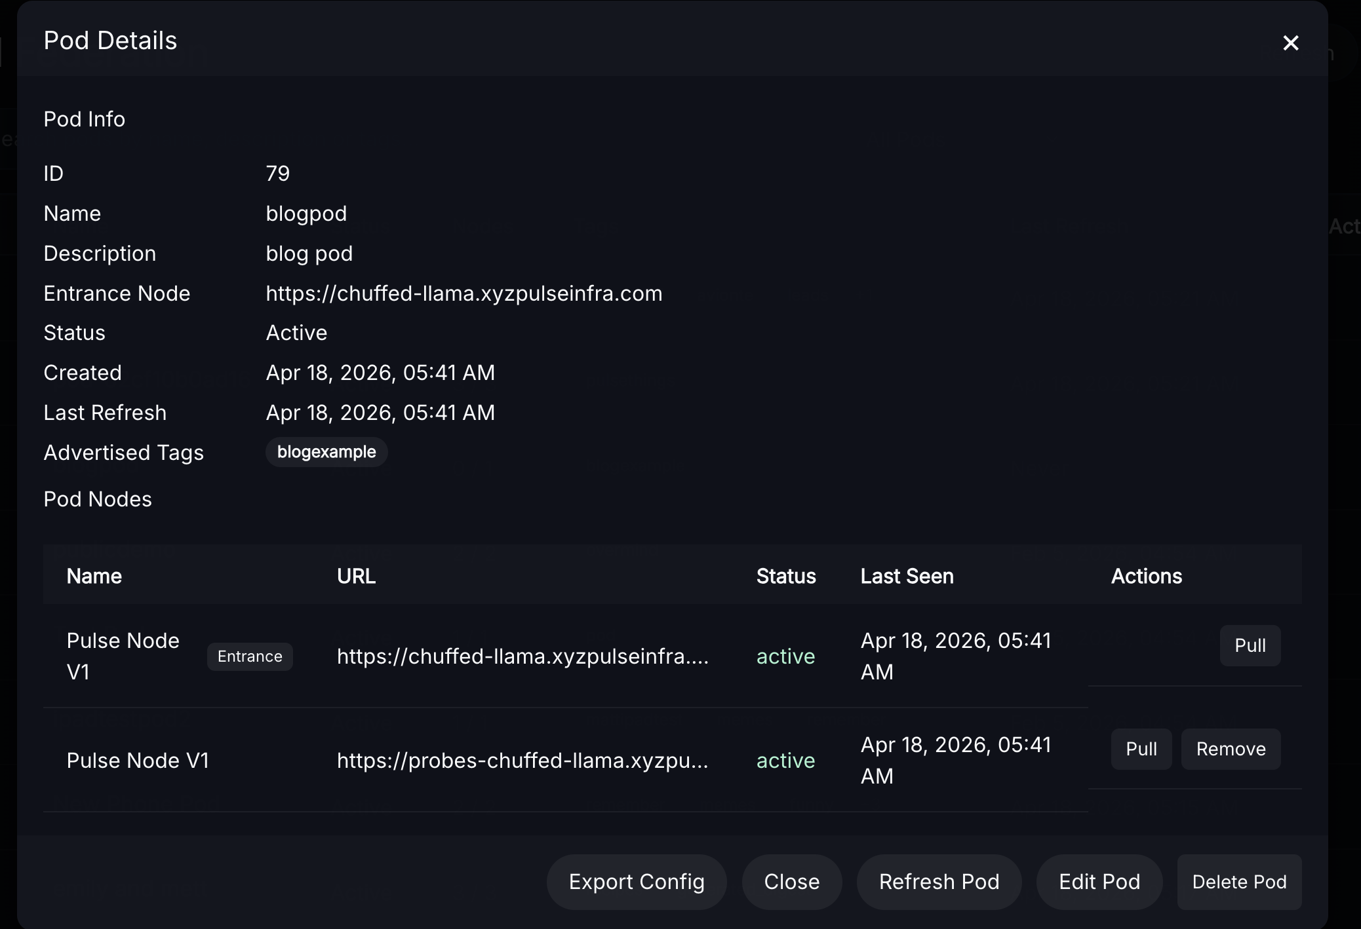
Task: Click Refresh Pod button
Action: [x=938, y=882]
